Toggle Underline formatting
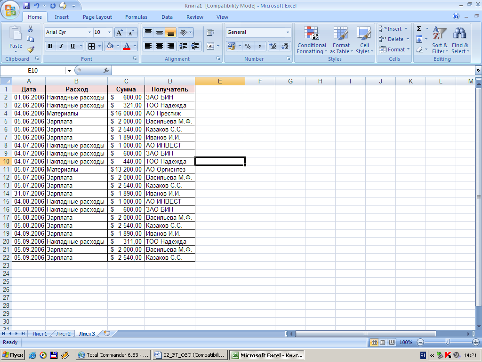This screenshot has height=362, width=482. (x=72, y=47)
